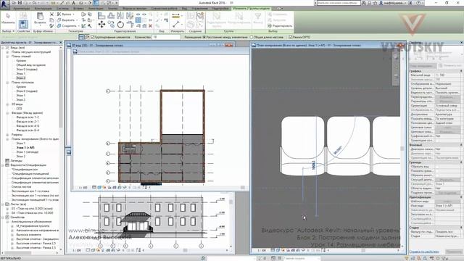Collapse the Фасады (Фасад здания) node
Viewport: 464px width, 261px height.
click(7, 113)
